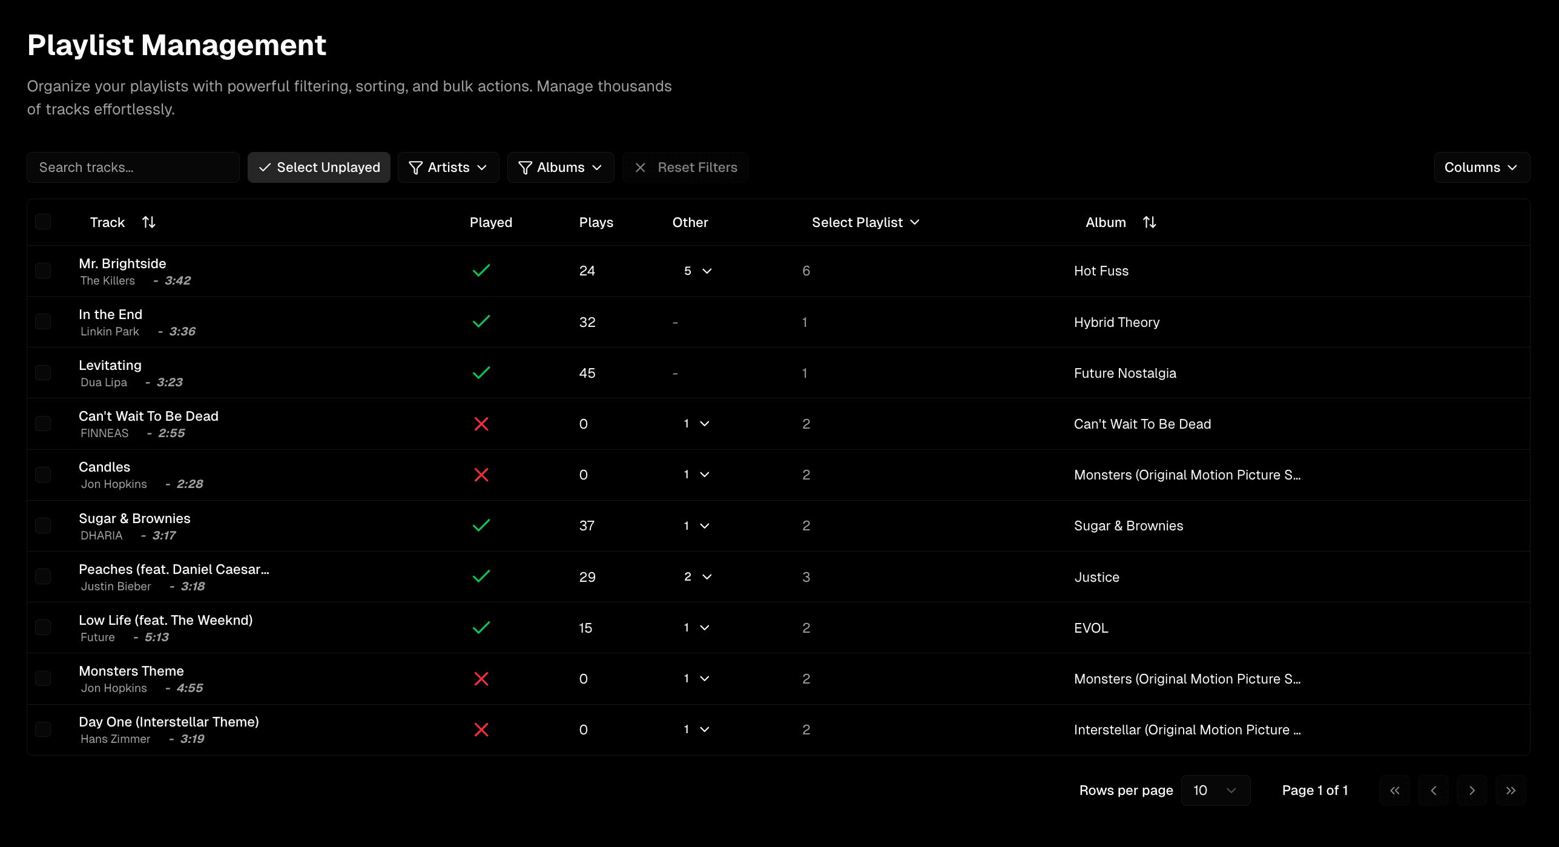The image size is (1559, 847).
Task: Select the Monsters Theme row checkbox
Action: point(43,678)
